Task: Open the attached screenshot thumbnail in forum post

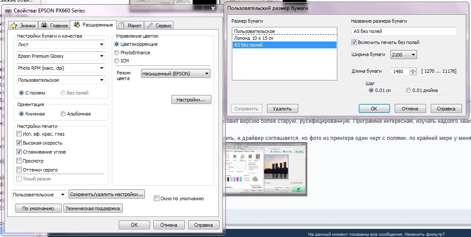Action: tap(266, 169)
